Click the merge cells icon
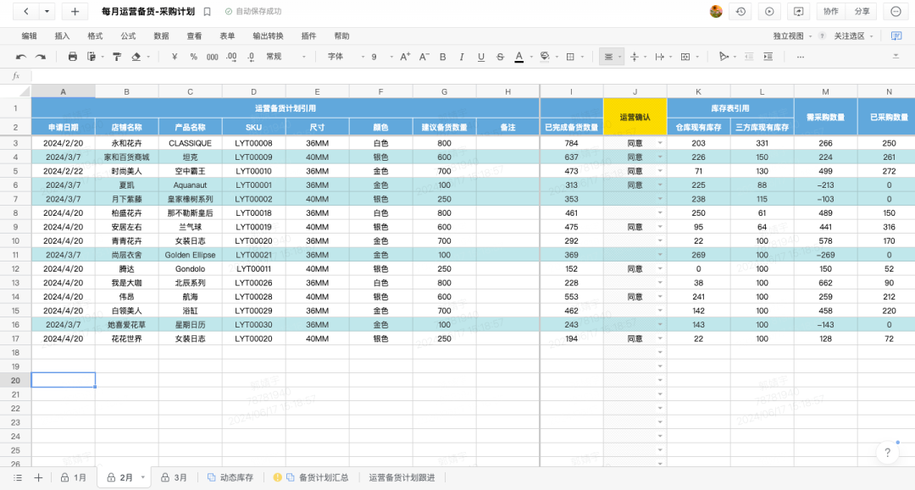 coord(685,57)
